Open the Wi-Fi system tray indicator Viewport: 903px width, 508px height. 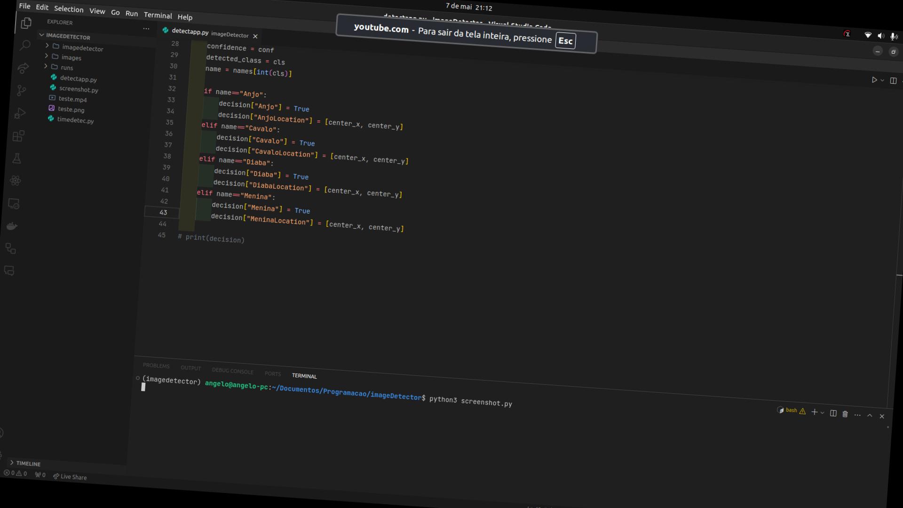(x=868, y=35)
